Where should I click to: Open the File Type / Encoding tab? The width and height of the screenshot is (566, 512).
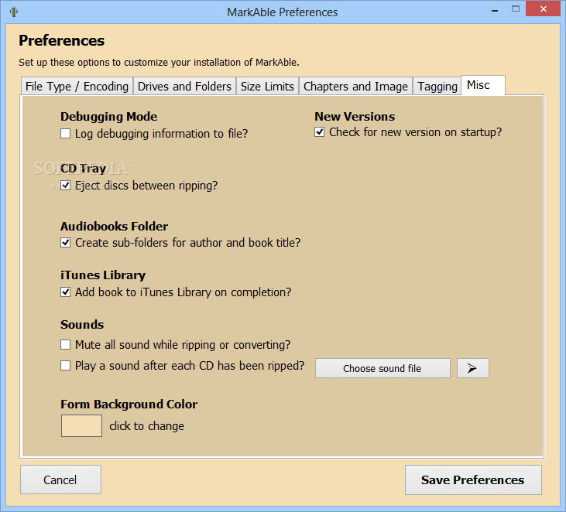click(x=77, y=87)
